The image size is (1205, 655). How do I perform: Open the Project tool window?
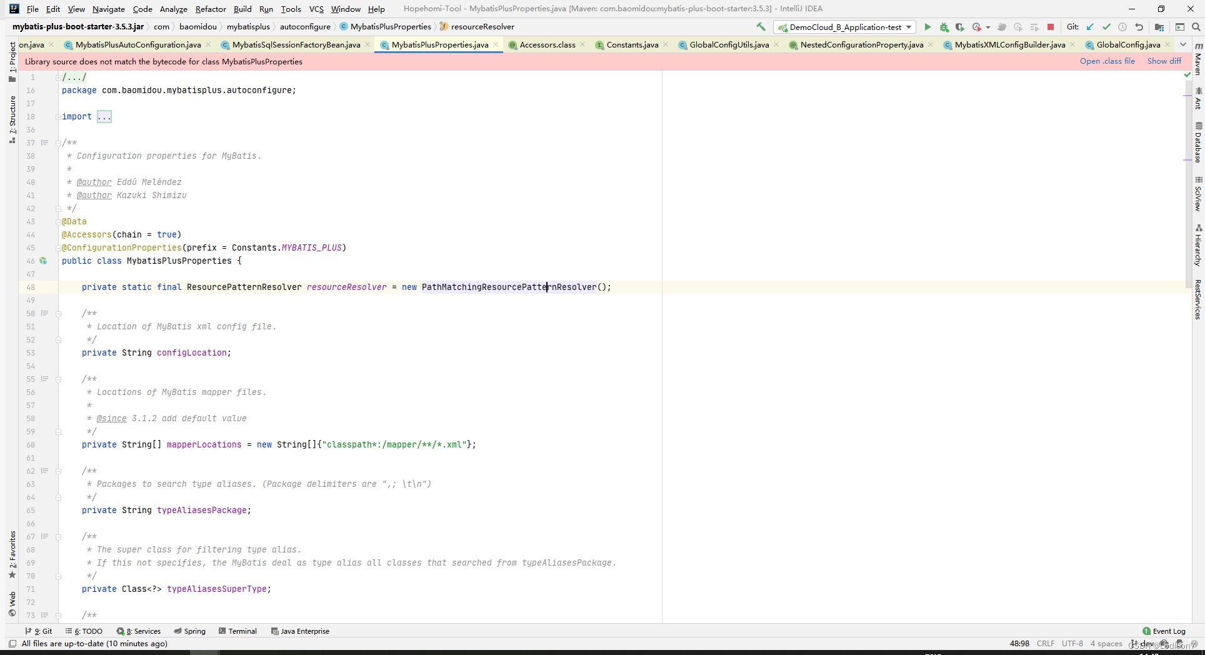click(x=12, y=61)
